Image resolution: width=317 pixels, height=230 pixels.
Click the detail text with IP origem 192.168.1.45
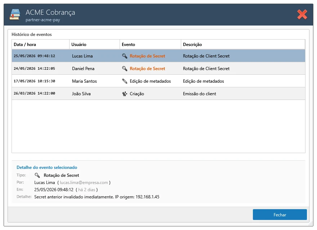[97, 197]
